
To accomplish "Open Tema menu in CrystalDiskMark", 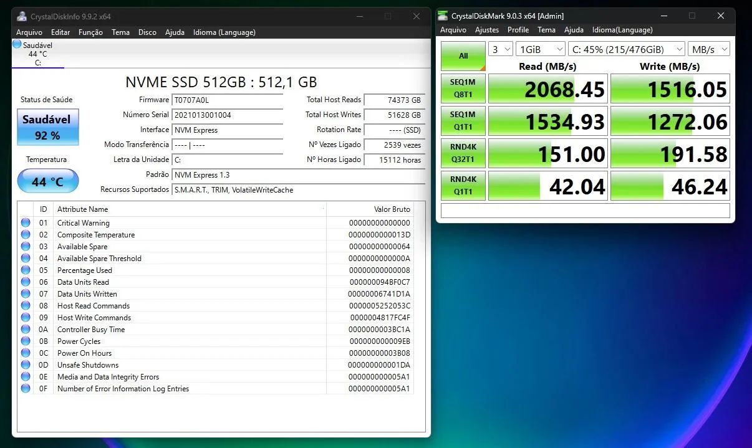I will coord(546,30).
